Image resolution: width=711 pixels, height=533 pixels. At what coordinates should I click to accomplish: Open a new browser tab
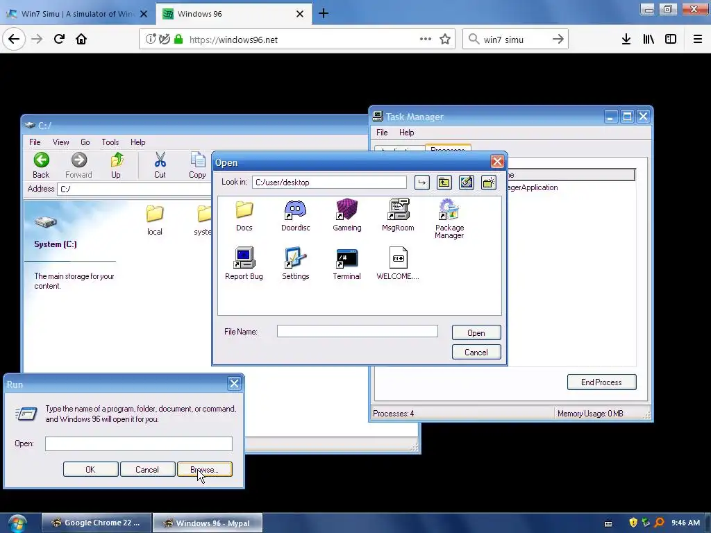[x=324, y=14]
